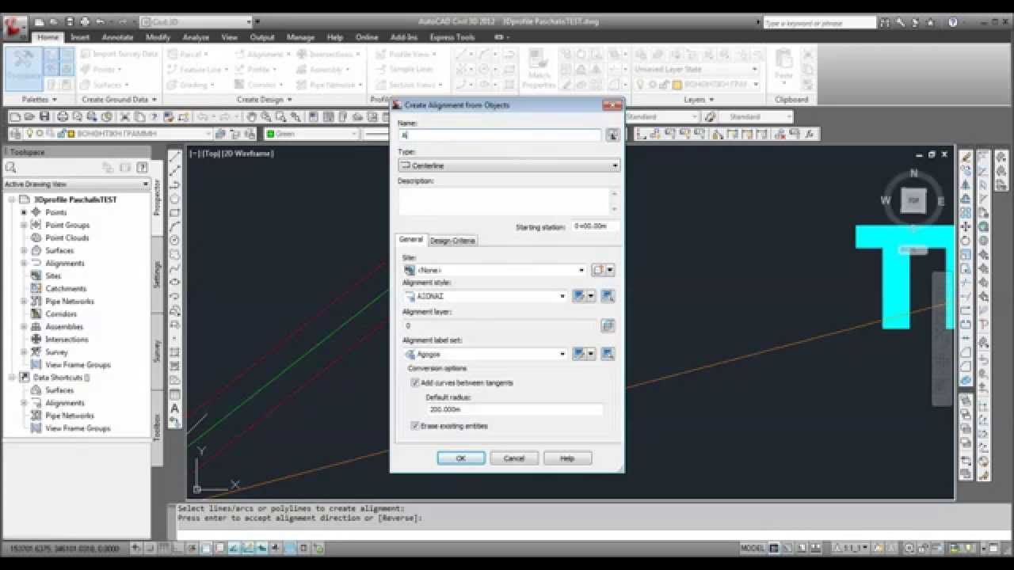
Task: Expand the Point Groups tree node
Action: click(x=24, y=225)
